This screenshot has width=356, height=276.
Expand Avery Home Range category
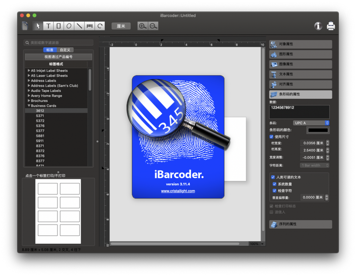(x=29, y=95)
